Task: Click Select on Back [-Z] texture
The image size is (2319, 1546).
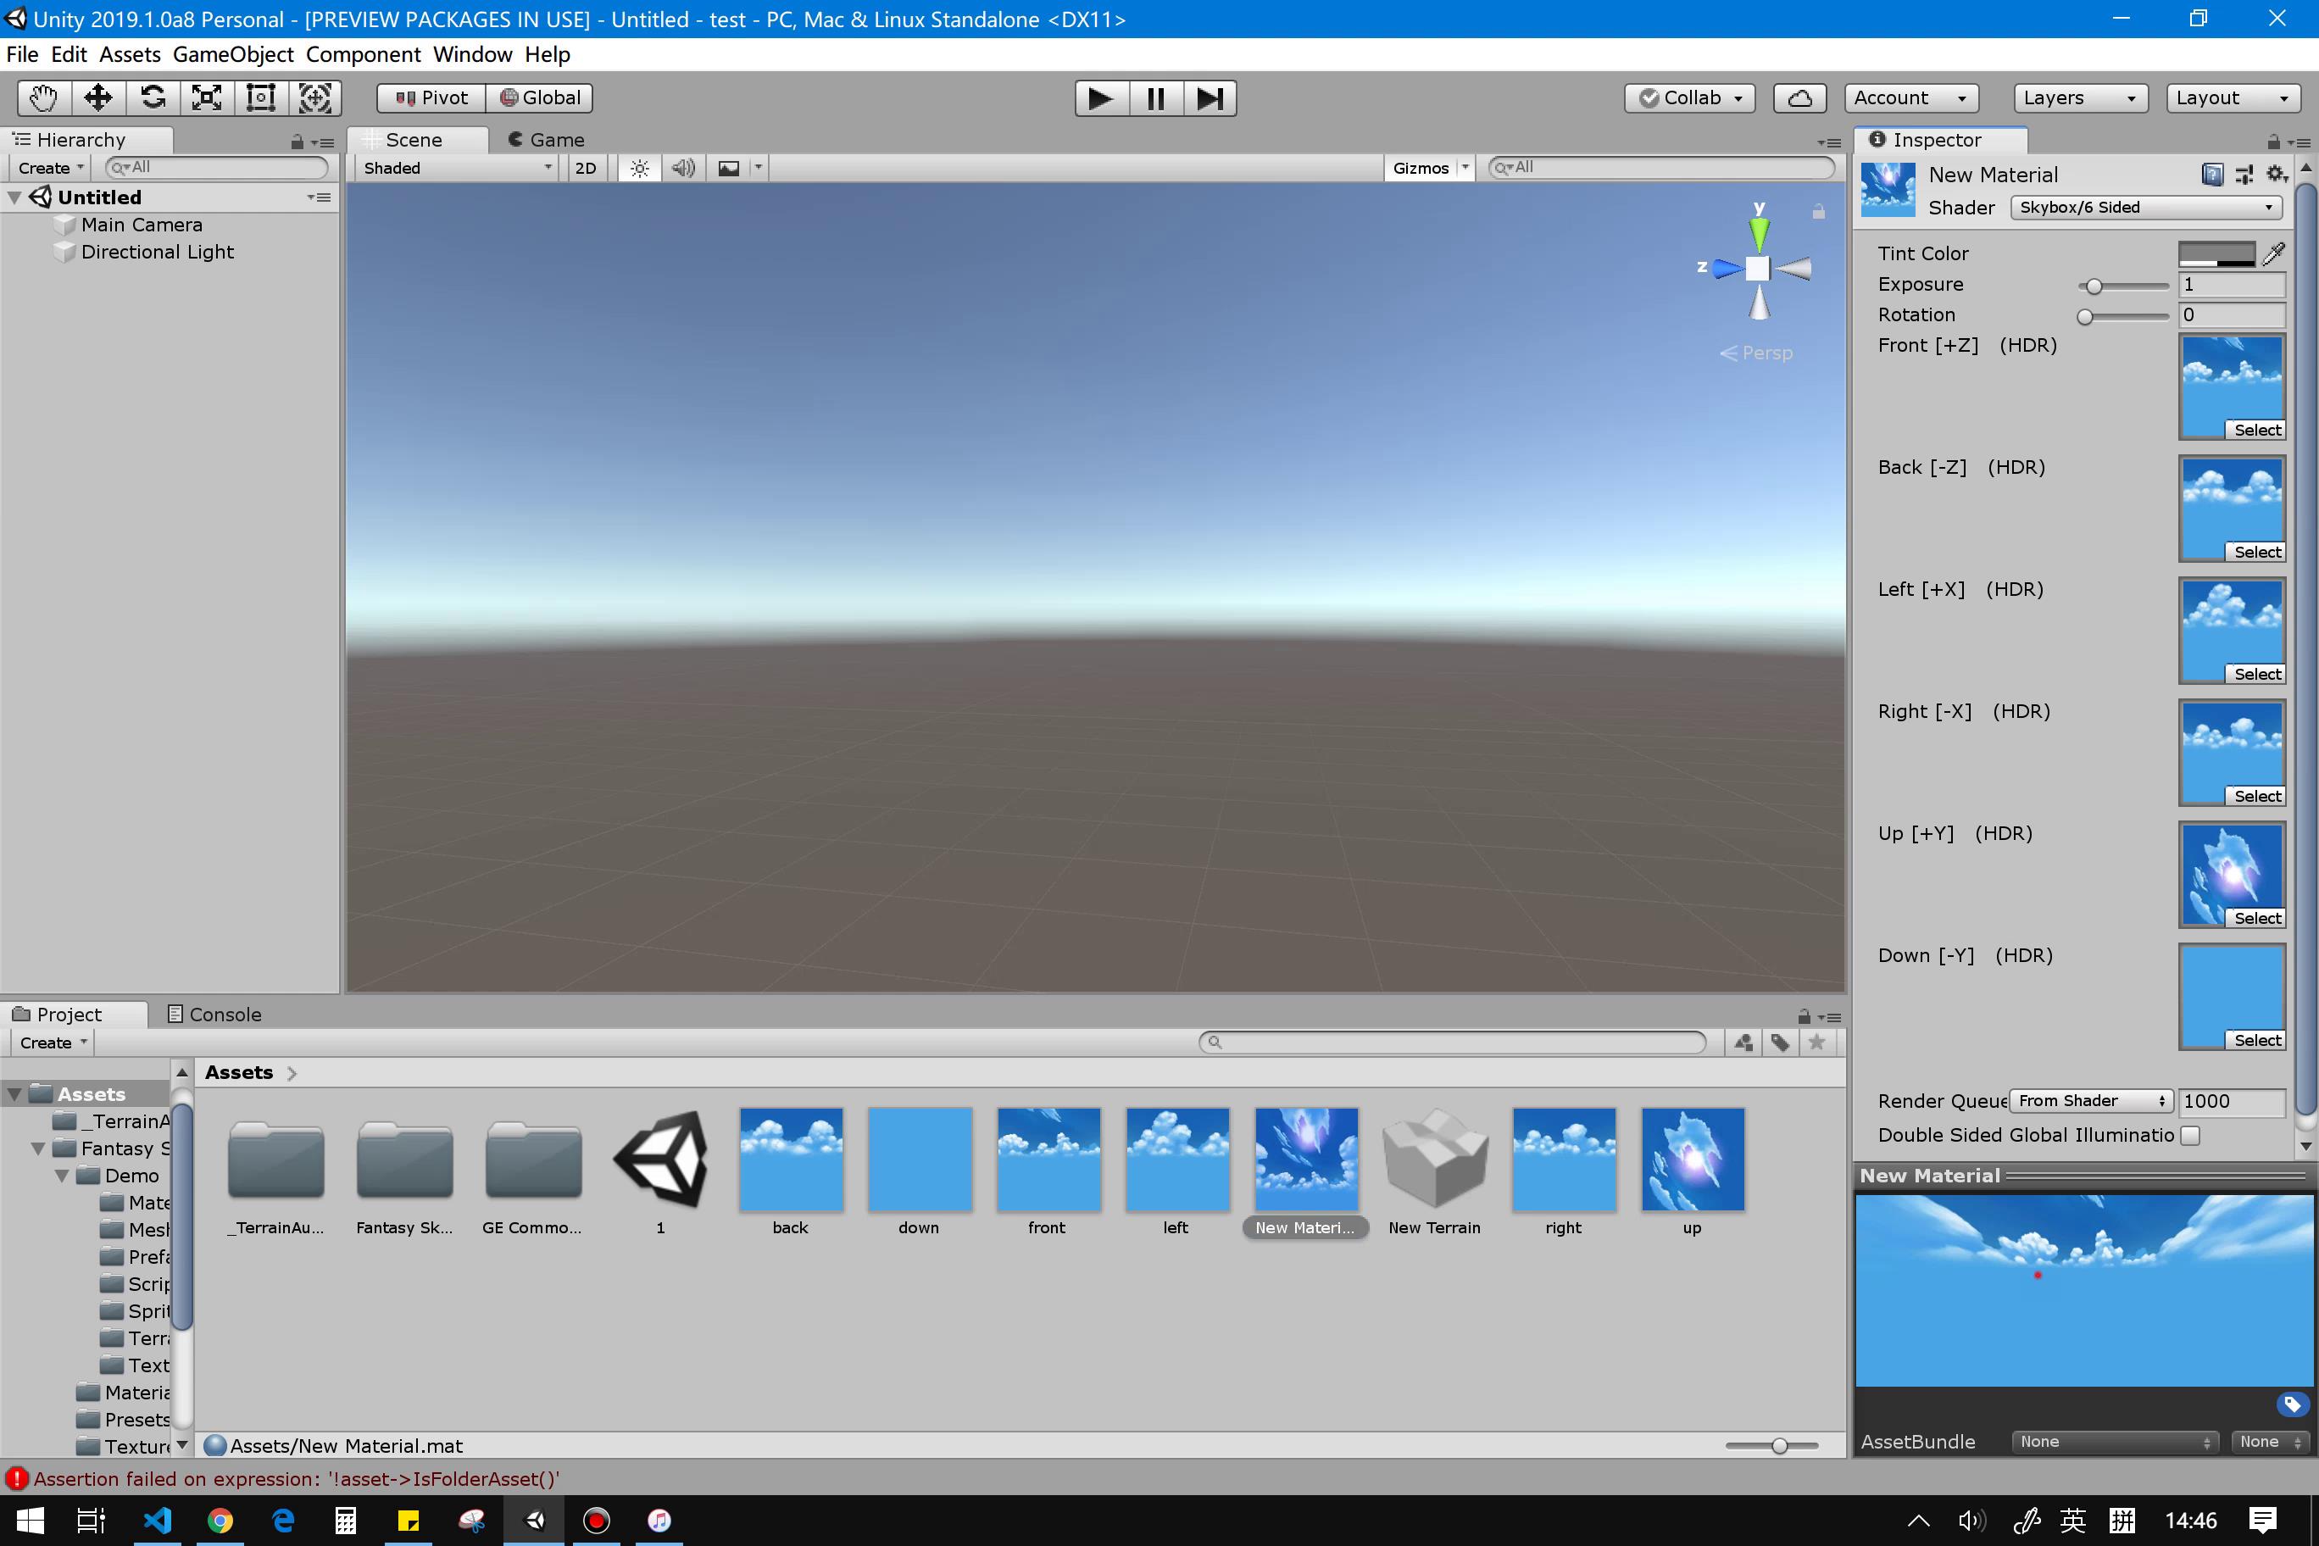Action: [2257, 552]
